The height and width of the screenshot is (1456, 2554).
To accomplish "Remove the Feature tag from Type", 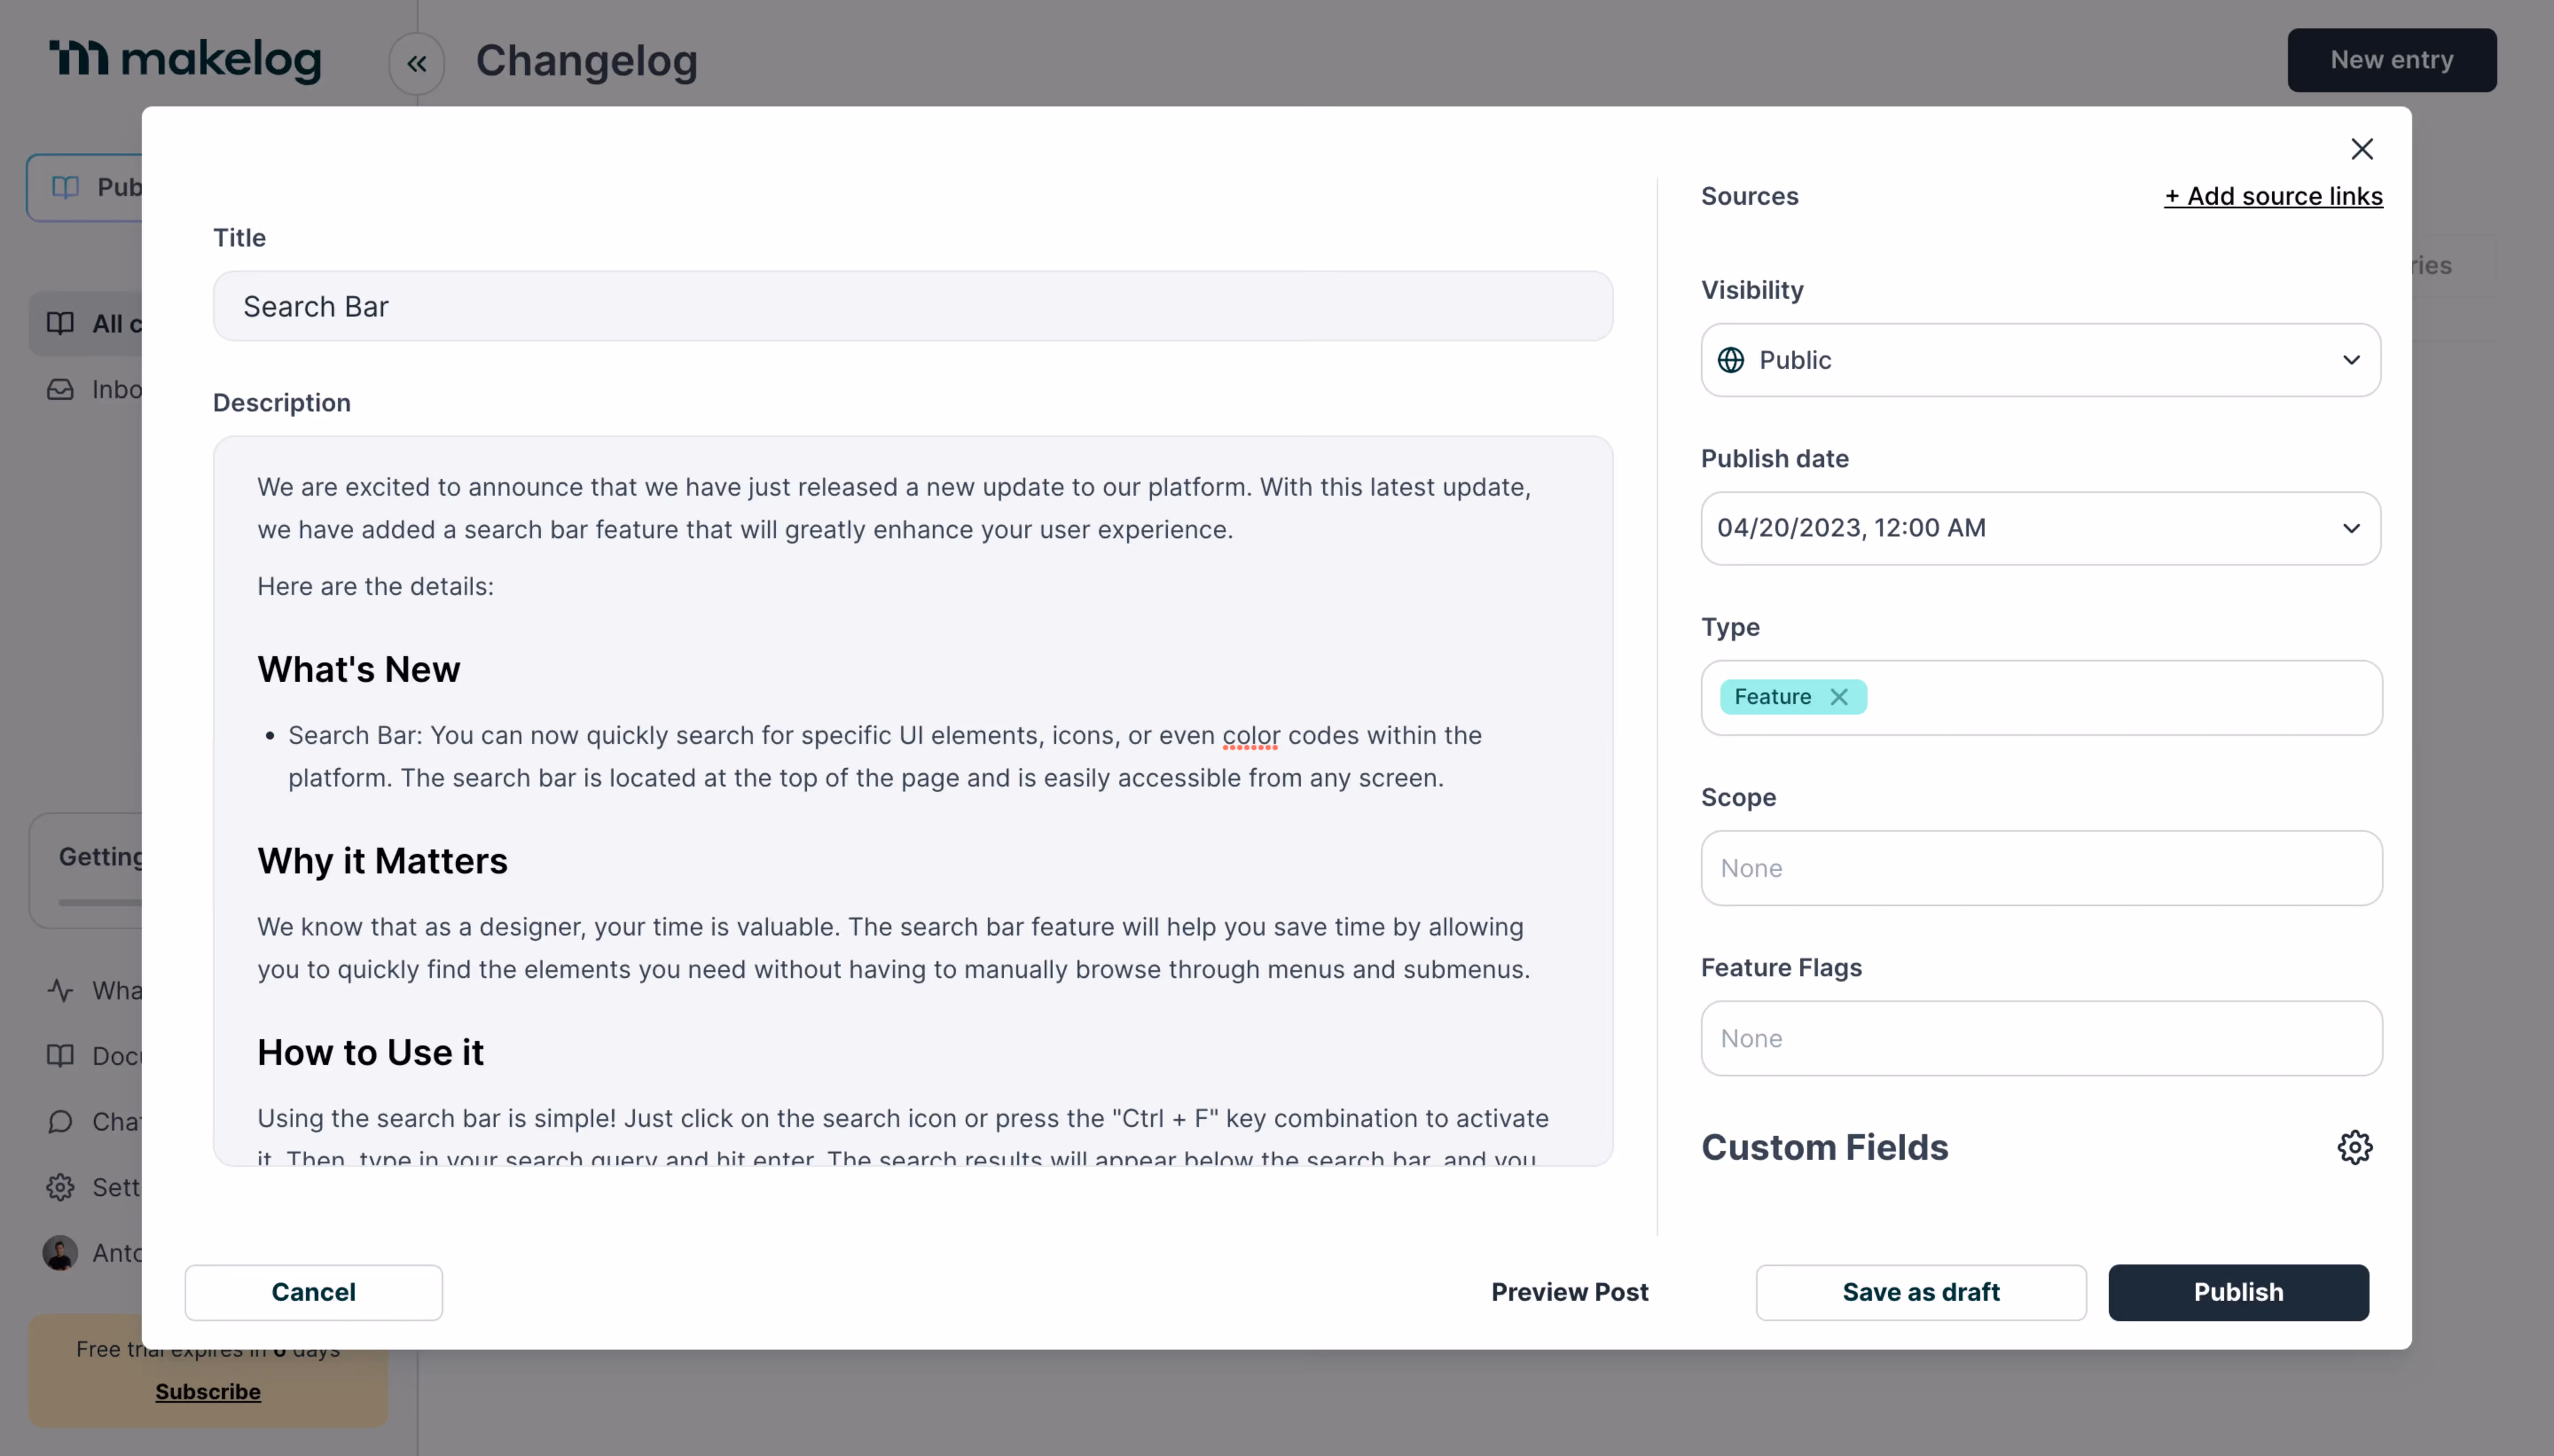I will click(1840, 696).
